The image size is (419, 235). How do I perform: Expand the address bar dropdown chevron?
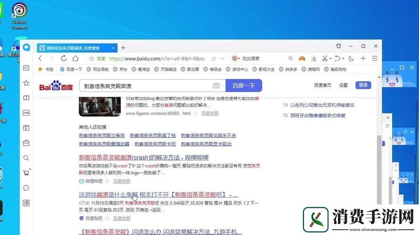[222, 59]
